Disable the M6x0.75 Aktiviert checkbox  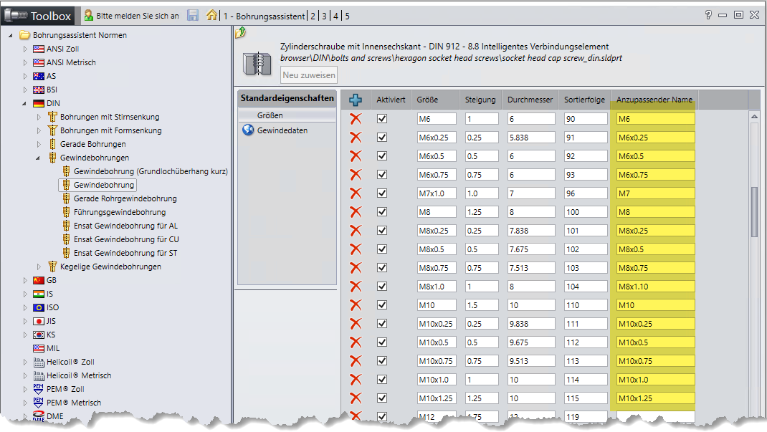coord(382,175)
